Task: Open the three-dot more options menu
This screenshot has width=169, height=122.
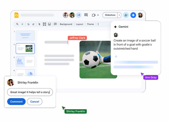Action: (x=98, y=24)
